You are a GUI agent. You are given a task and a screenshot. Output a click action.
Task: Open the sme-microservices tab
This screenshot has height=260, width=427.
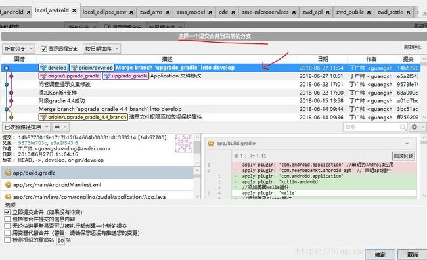265,12
